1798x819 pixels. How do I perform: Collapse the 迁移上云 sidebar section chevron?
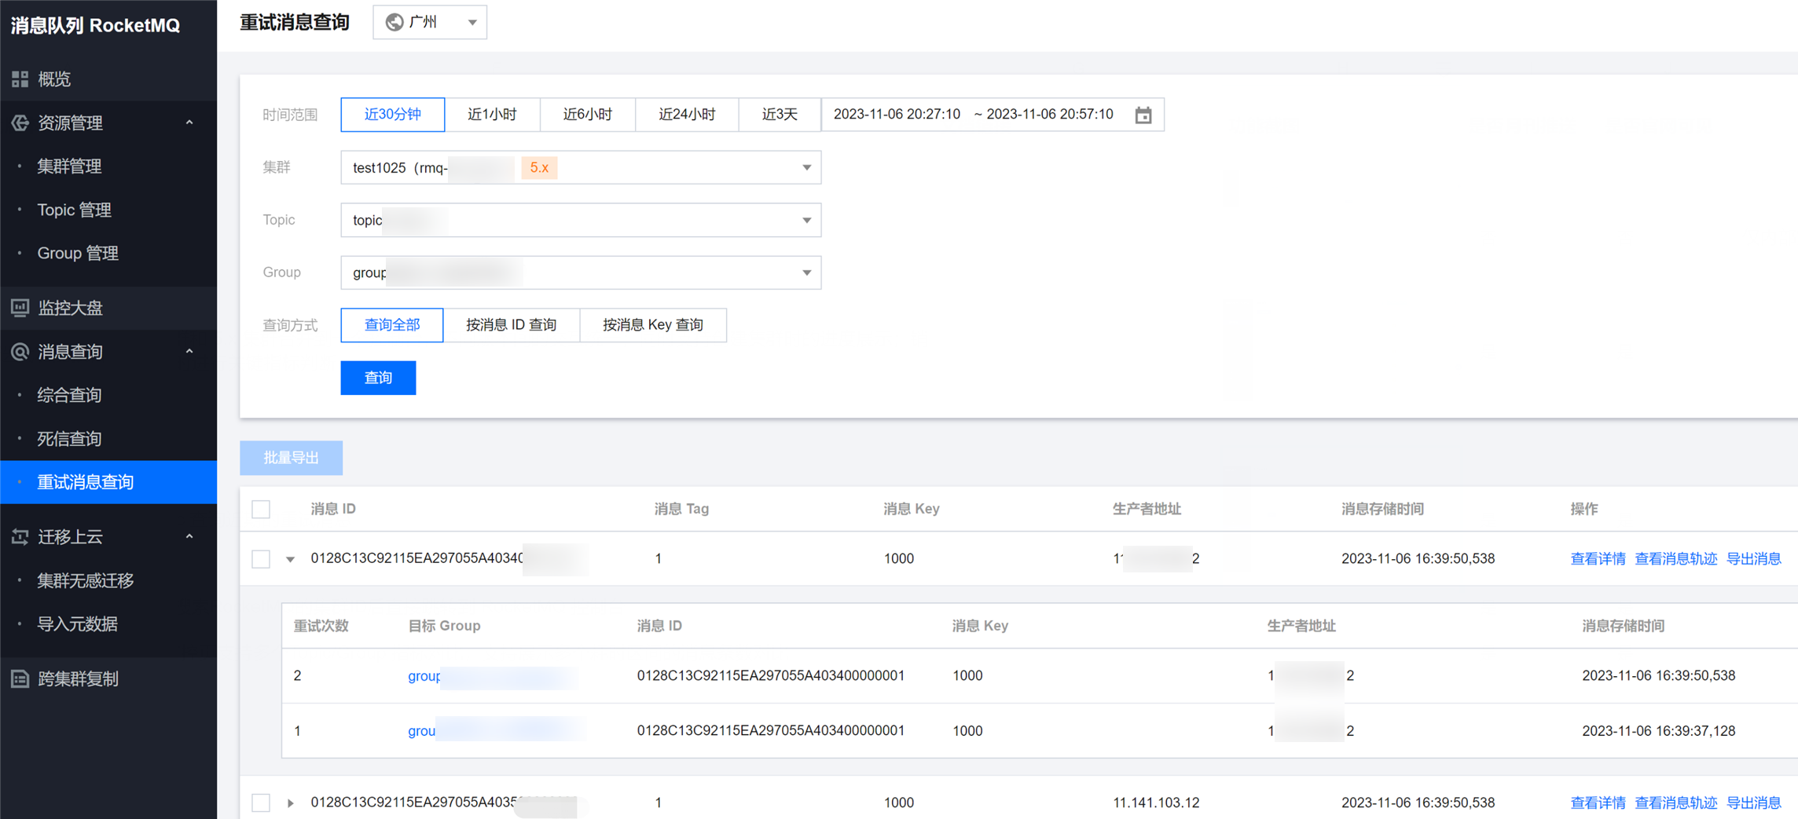click(189, 536)
